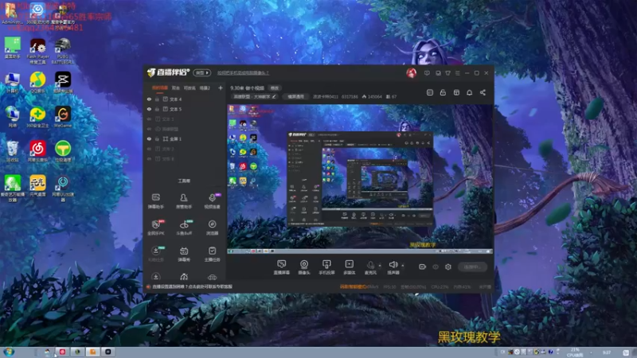
Task: Mute the 扬声器 speaker
Action: pos(393,267)
